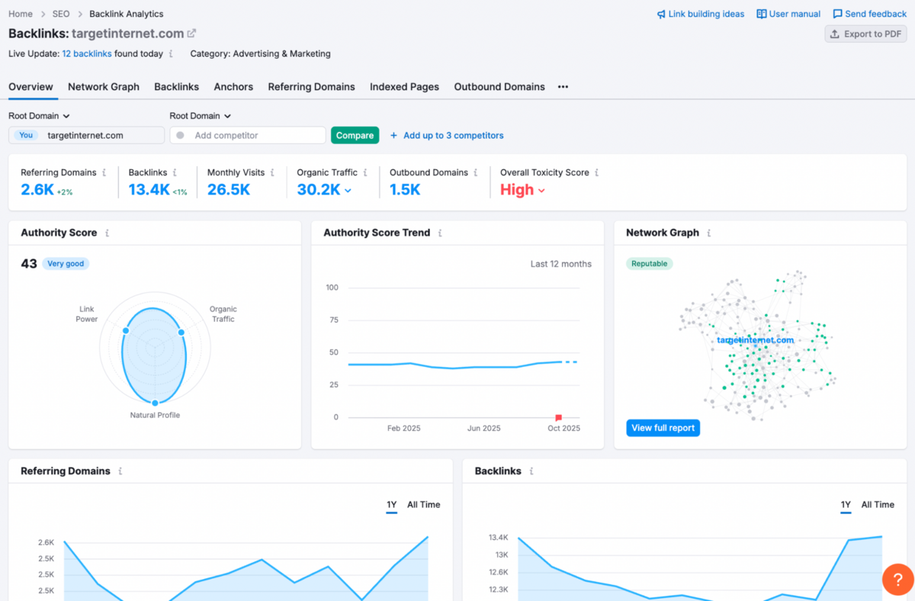Image resolution: width=915 pixels, height=601 pixels.
Task: Click the targetinternet.com domain input field
Action: pyautogui.click(x=86, y=135)
